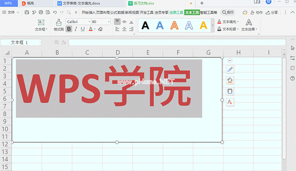The width and height of the screenshot is (296, 171).
Task: Toggle Bold formatting button
Action: 69,29
